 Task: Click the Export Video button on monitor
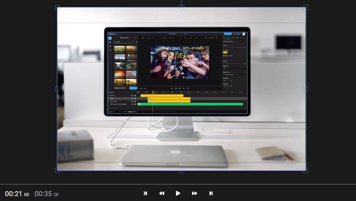(x=237, y=34)
